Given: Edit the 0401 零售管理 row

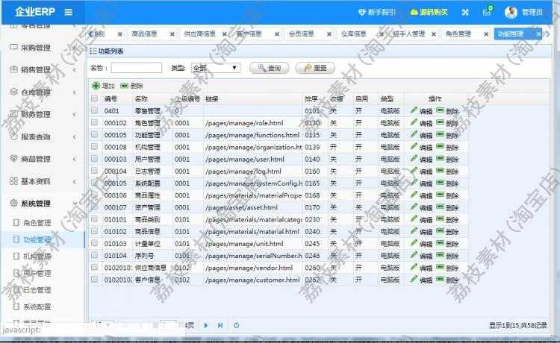Looking at the screenshot, I should (421, 111).
